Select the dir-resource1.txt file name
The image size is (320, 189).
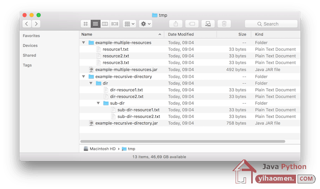coord(126,90)
